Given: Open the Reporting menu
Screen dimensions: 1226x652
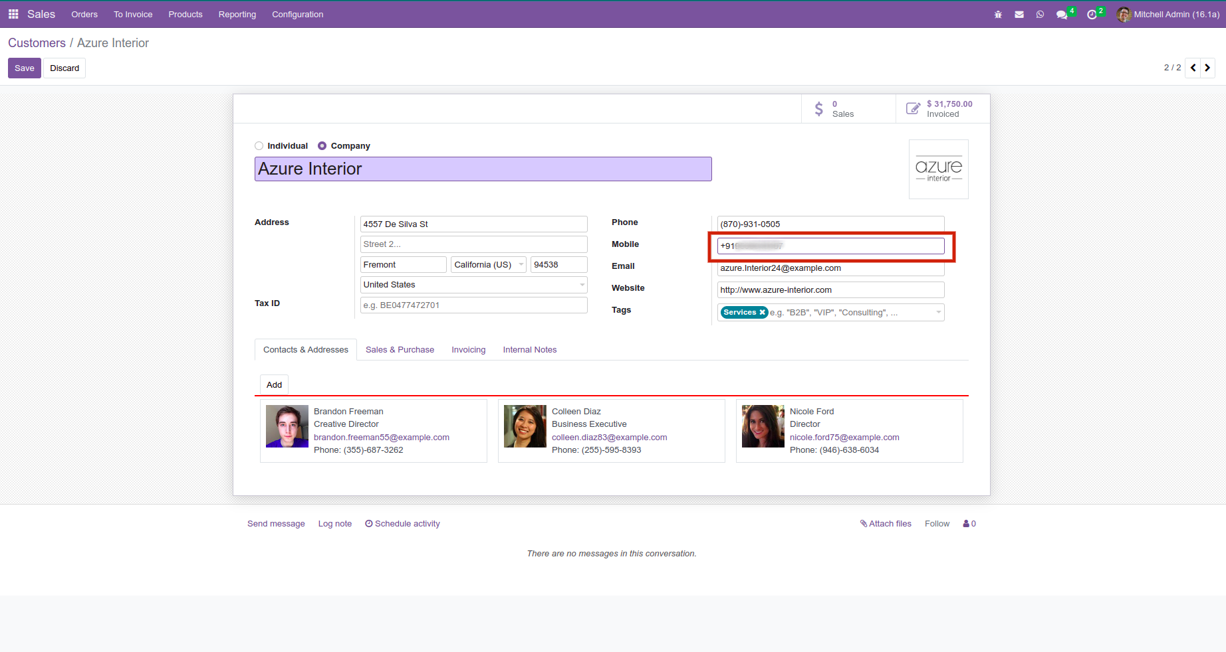Looking at the screenshot, I should pos(237,15).
